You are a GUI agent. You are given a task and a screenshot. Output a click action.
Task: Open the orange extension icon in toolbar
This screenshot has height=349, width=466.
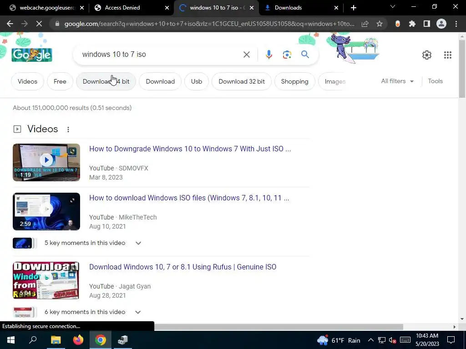coord(398,24)
